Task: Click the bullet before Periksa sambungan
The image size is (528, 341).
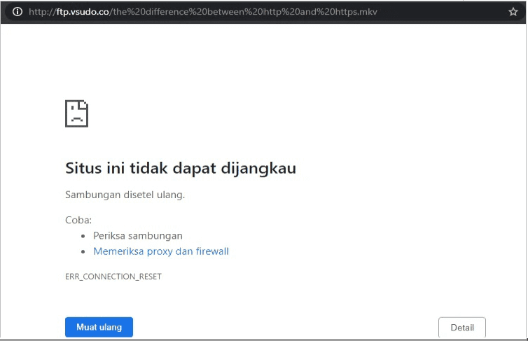Action: (x=84, y=237)
